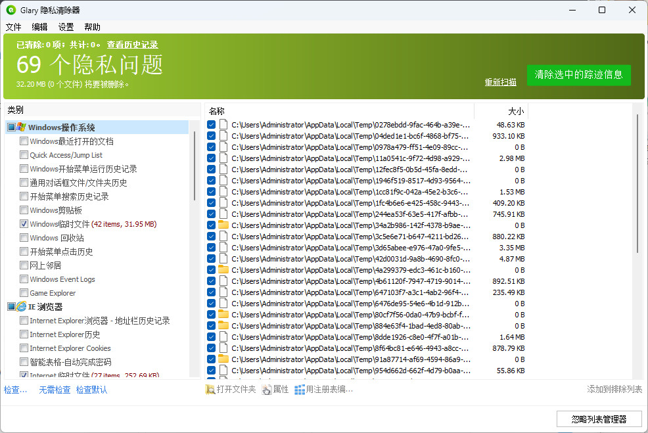Click the folder icon of the 80cf7f56 row
The width and height of the screenshot is (648, 433).
pyautogui.click(x=223, y=315)
